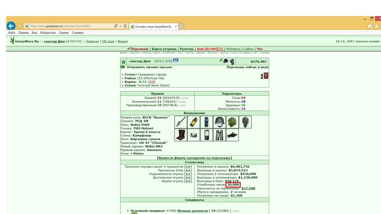Open the Чат link
Screen dimensions: 381x214
260,49
